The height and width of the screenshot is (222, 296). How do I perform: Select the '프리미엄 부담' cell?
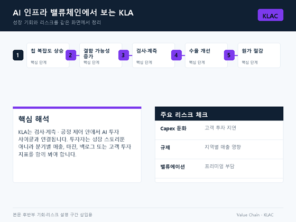coord(219,166)
